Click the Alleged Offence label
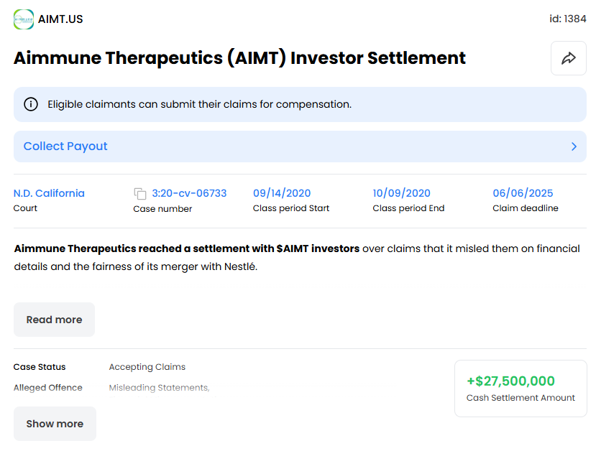This screenshot has height=451, width=596. pos(48,388)
